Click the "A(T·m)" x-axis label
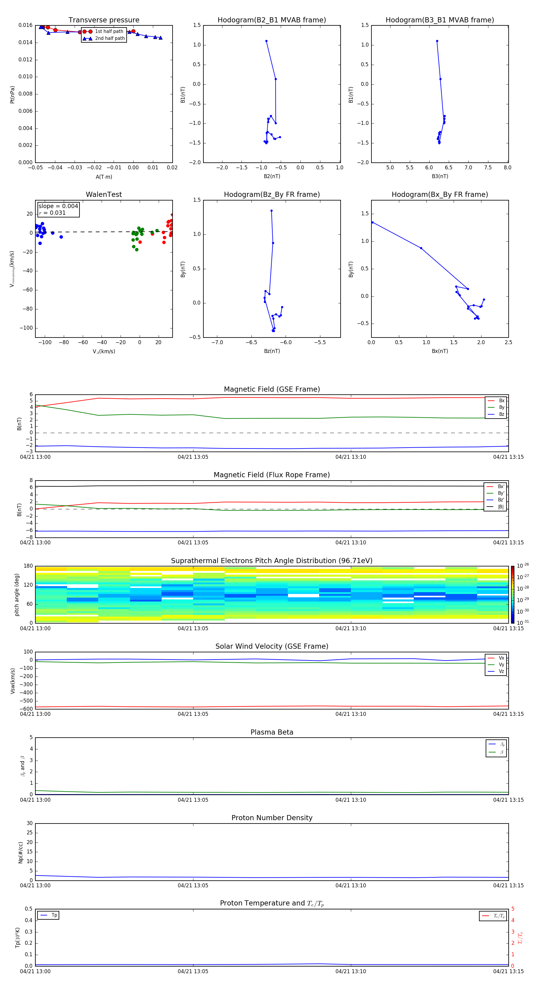This screenshot has height=998, width=544. point(104,177)
